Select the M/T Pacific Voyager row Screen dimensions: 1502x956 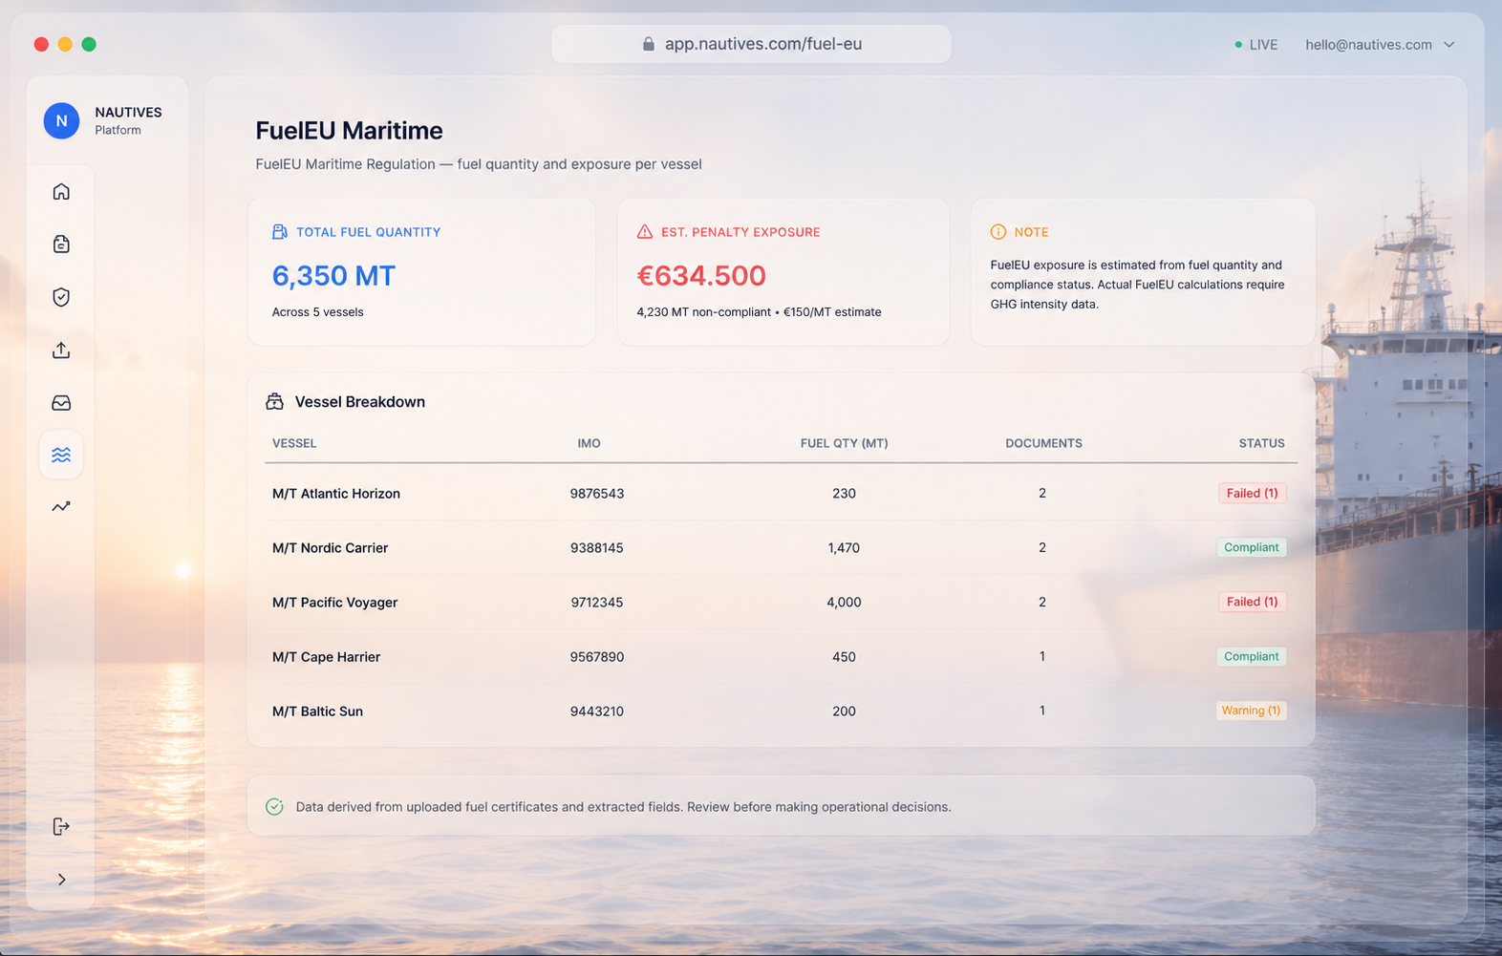pyautogui.click(x=781, y=603)
